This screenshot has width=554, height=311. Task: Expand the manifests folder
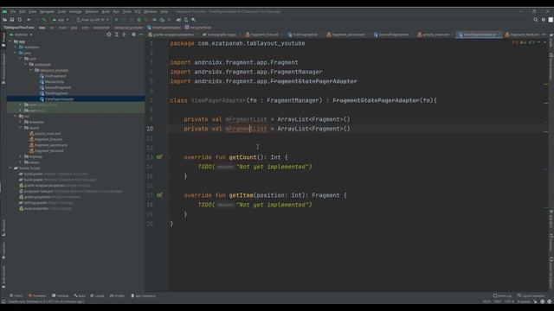[16, 48]
